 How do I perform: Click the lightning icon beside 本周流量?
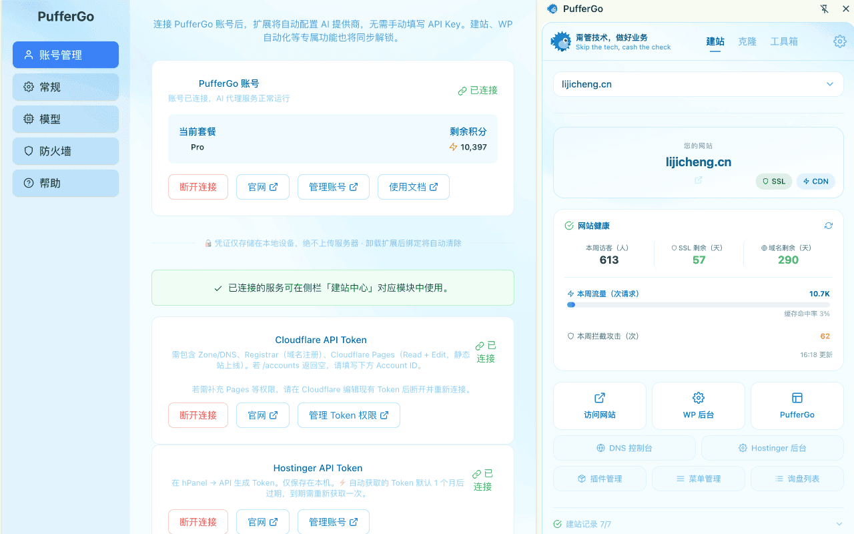click(570, 294)
